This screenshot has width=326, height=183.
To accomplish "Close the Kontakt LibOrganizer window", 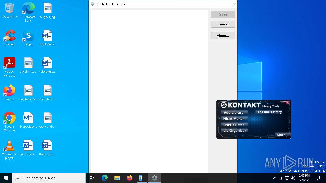I will pyautogui.click(x=233, y=4).
